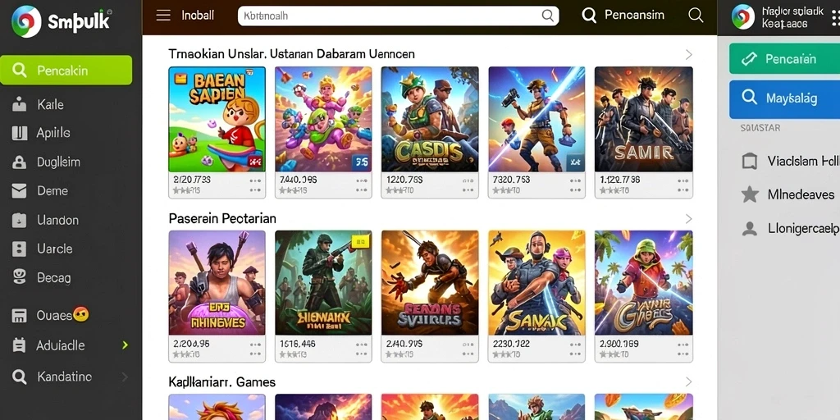Open the colorful running characters game thumbnail
840x420 pixels.
click(323, 119)
